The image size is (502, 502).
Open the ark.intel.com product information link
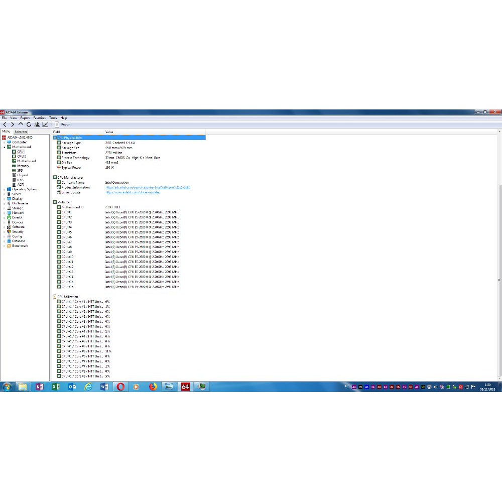pos(148,187)
